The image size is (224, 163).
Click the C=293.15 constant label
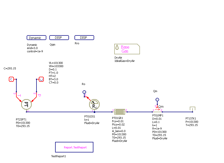[x=10, y=68]
